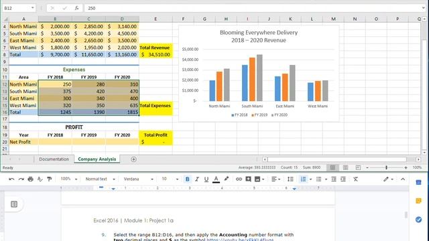Screen dimensions: 429x241
Task: Click the Increase indent icon
Action: 343,179
